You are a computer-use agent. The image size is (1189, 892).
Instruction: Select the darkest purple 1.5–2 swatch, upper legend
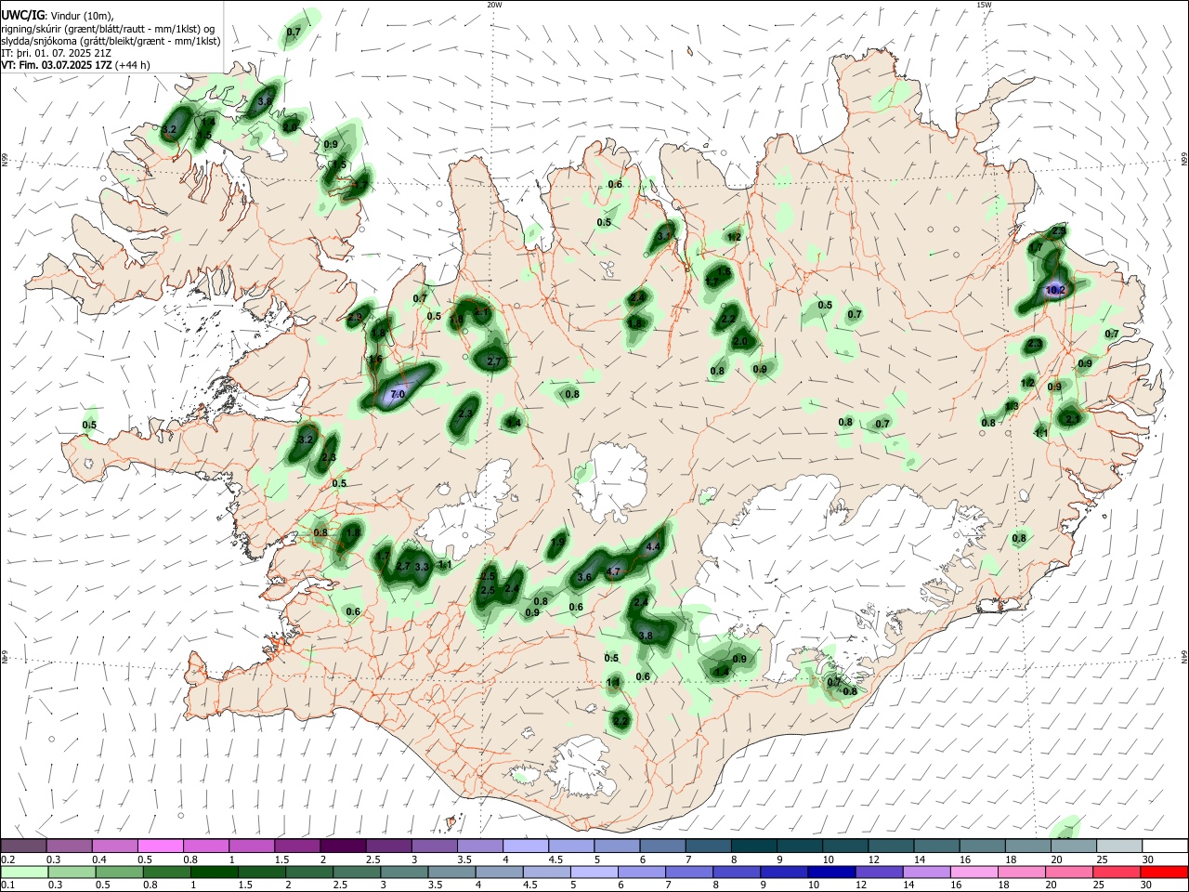pyautogui.click(x=343, y=846)
